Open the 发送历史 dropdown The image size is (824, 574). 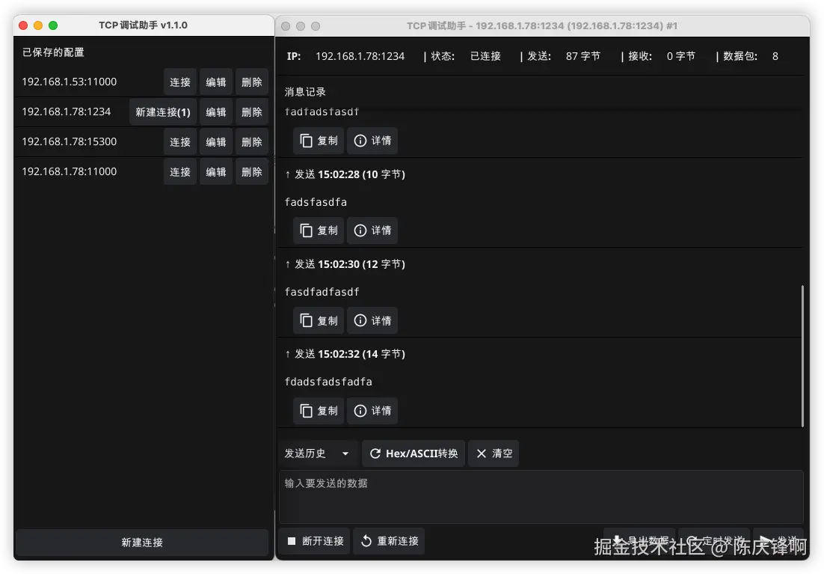[318, 453]
